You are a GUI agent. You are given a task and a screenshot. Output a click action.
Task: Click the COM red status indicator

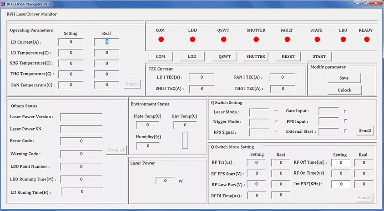[x=161, y=40]
